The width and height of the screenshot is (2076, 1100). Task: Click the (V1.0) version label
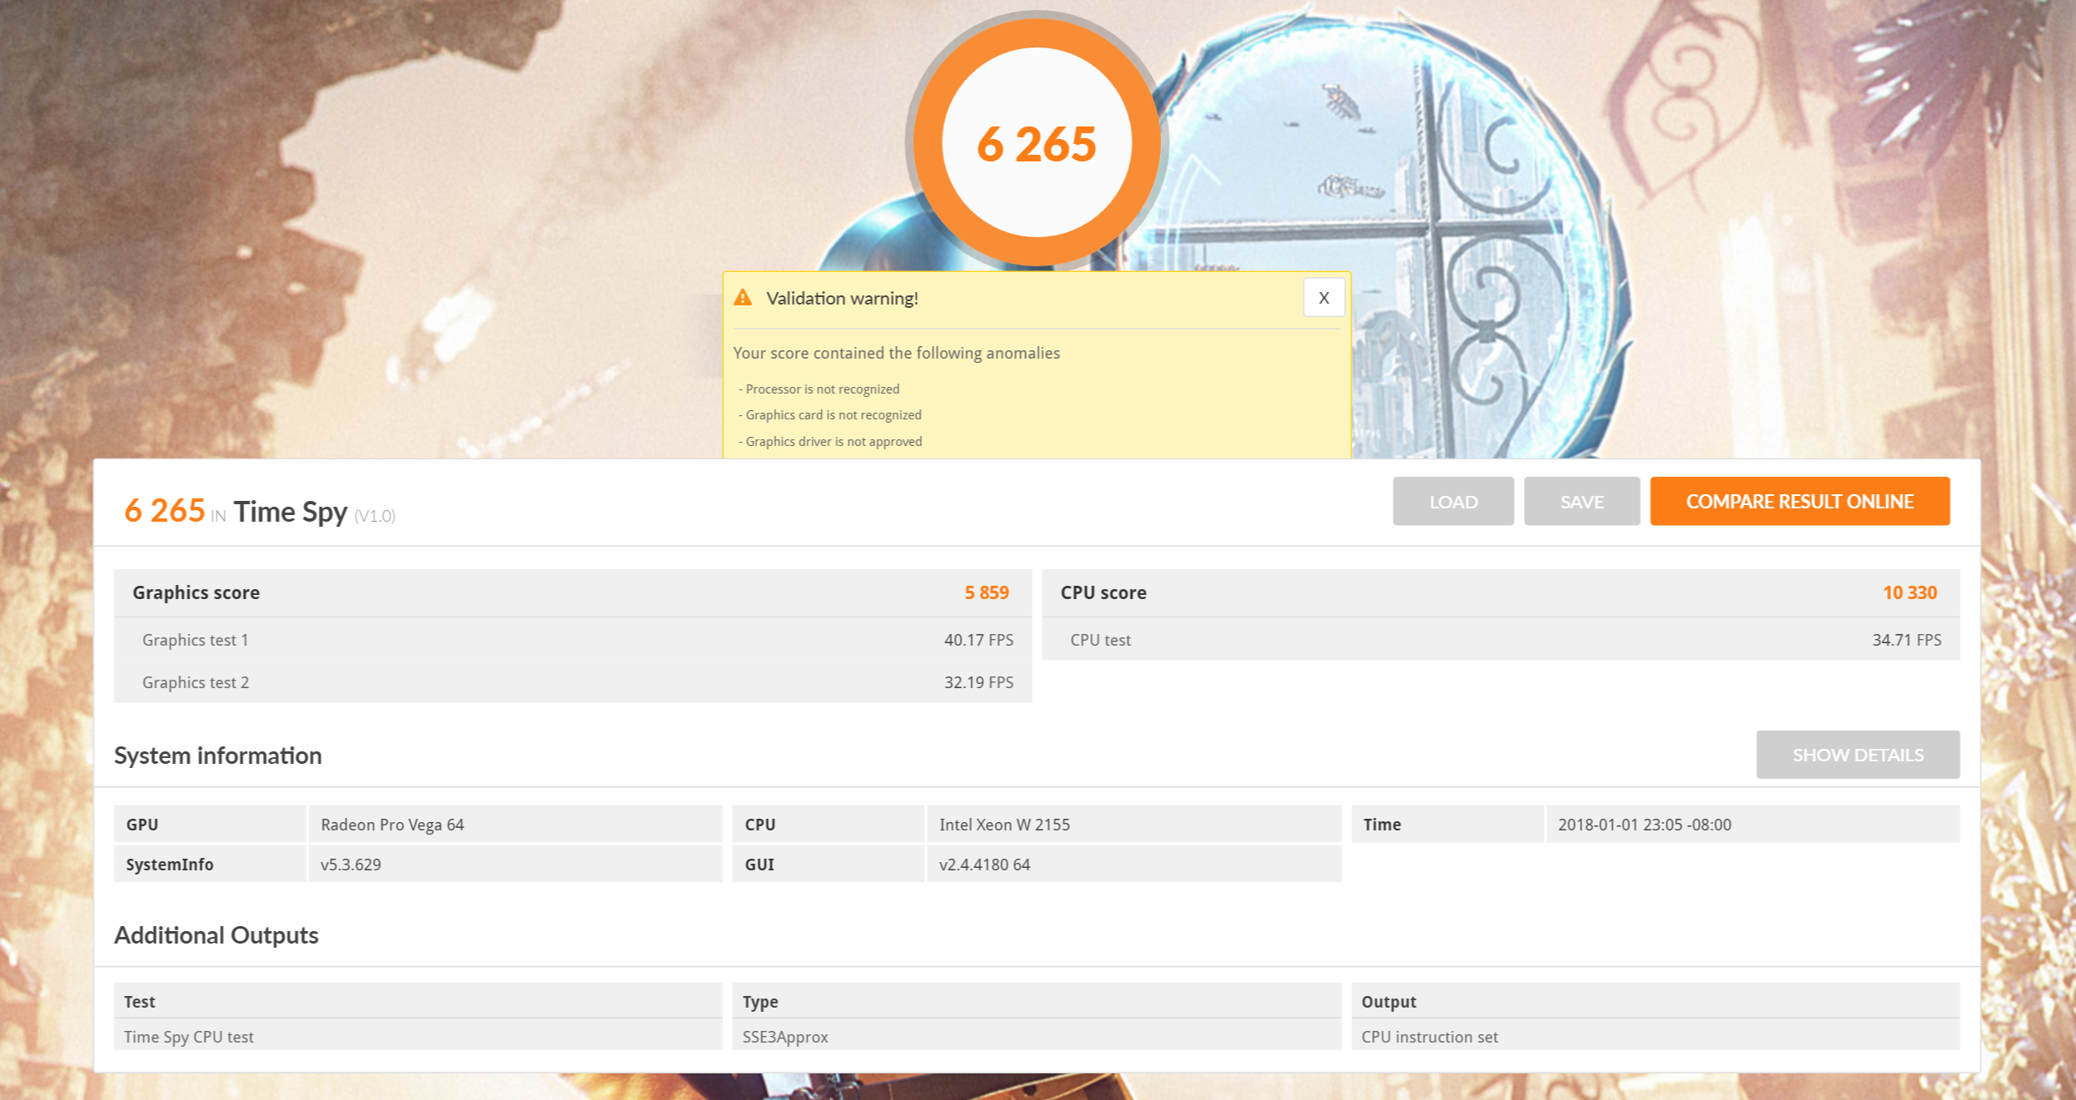[375, 516]
